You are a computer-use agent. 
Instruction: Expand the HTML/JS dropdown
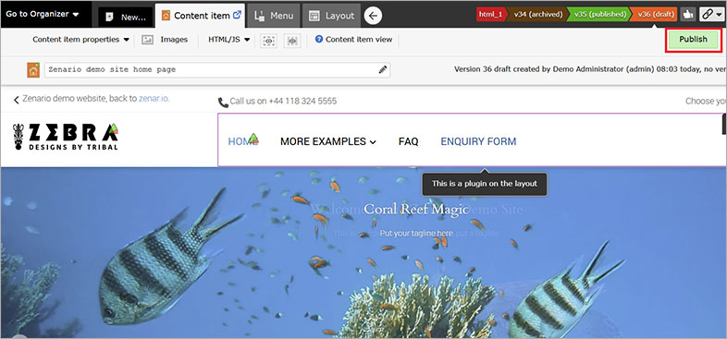(x=229, y=40)
